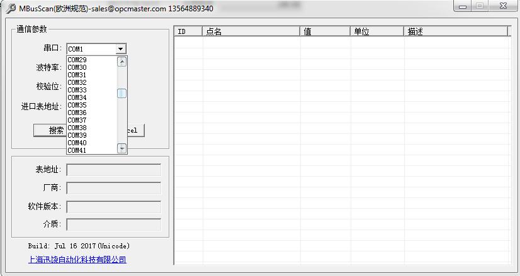The image size is (520, 276).
Task: Click the 软件版本 text field
Action: pos(113,206)
